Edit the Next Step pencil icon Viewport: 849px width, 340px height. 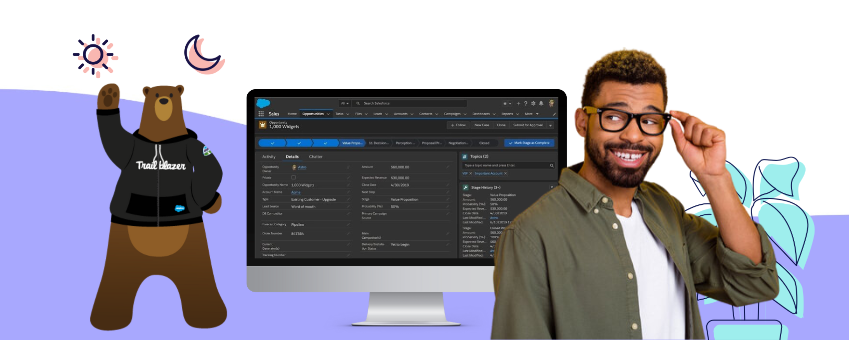448,192
